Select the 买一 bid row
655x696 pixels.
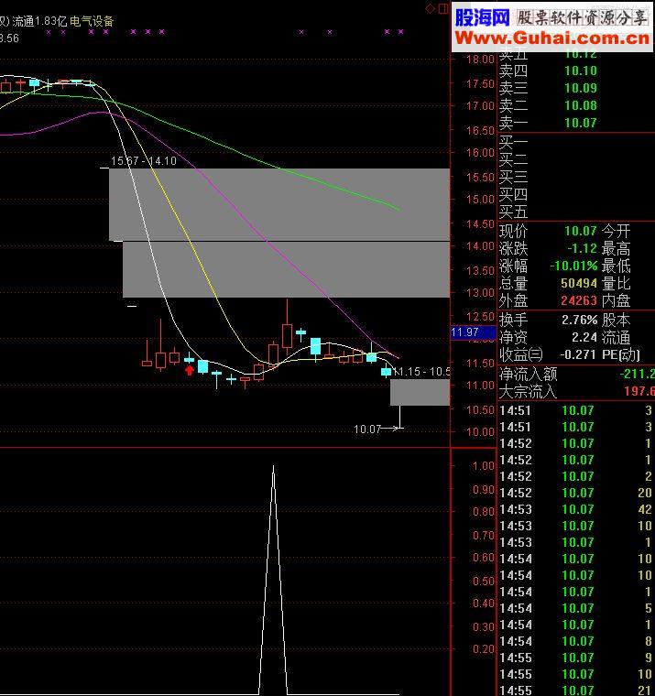(x=576, y=142)
